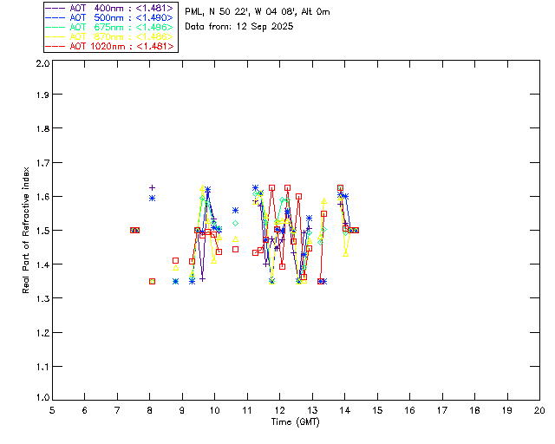Viewport: 555px width, 444px height.
Task: Click the y-axis tick label 1.5
Action: click(42, 231)
